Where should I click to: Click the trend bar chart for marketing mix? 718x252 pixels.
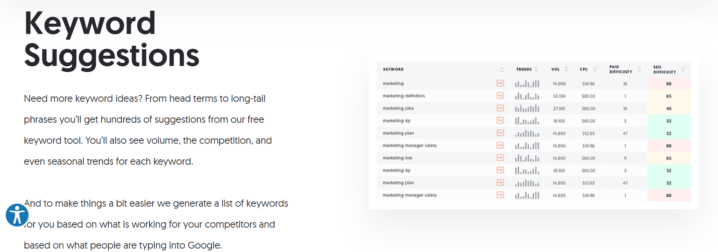527,158
